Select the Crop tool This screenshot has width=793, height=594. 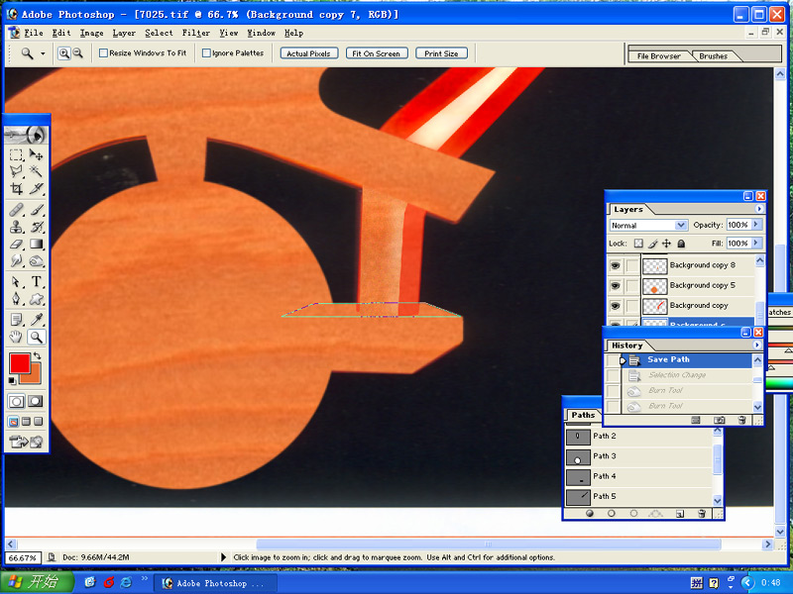tap(16, 189)
